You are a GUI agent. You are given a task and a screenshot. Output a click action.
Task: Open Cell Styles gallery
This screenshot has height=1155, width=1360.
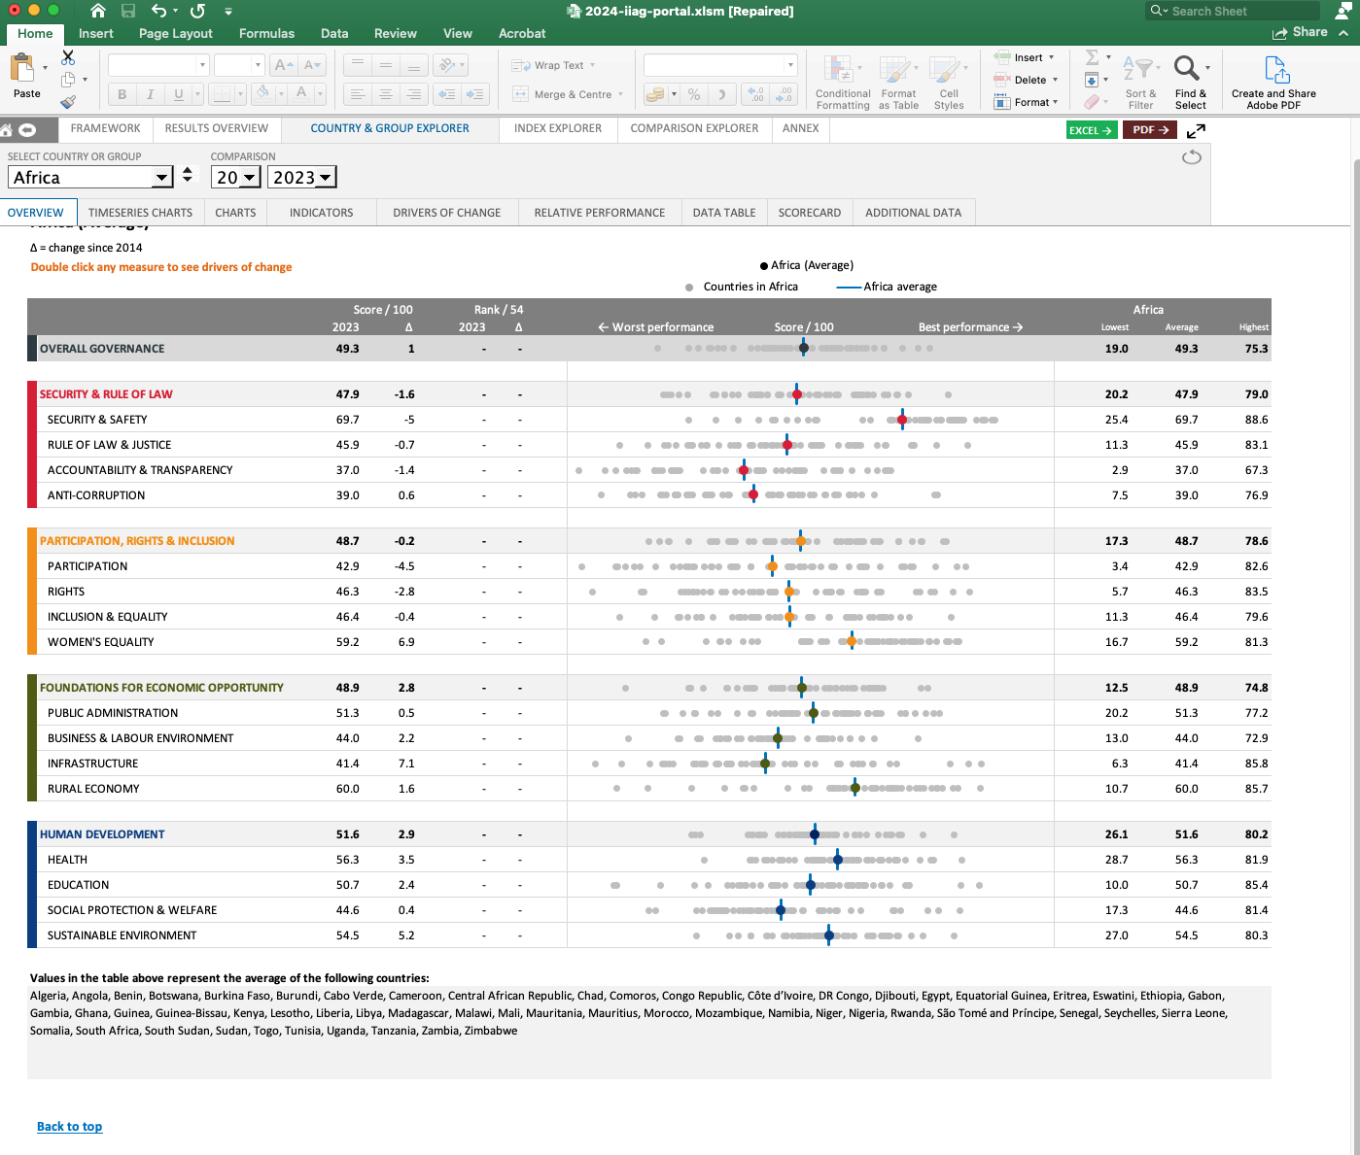[x=949, y=83]
